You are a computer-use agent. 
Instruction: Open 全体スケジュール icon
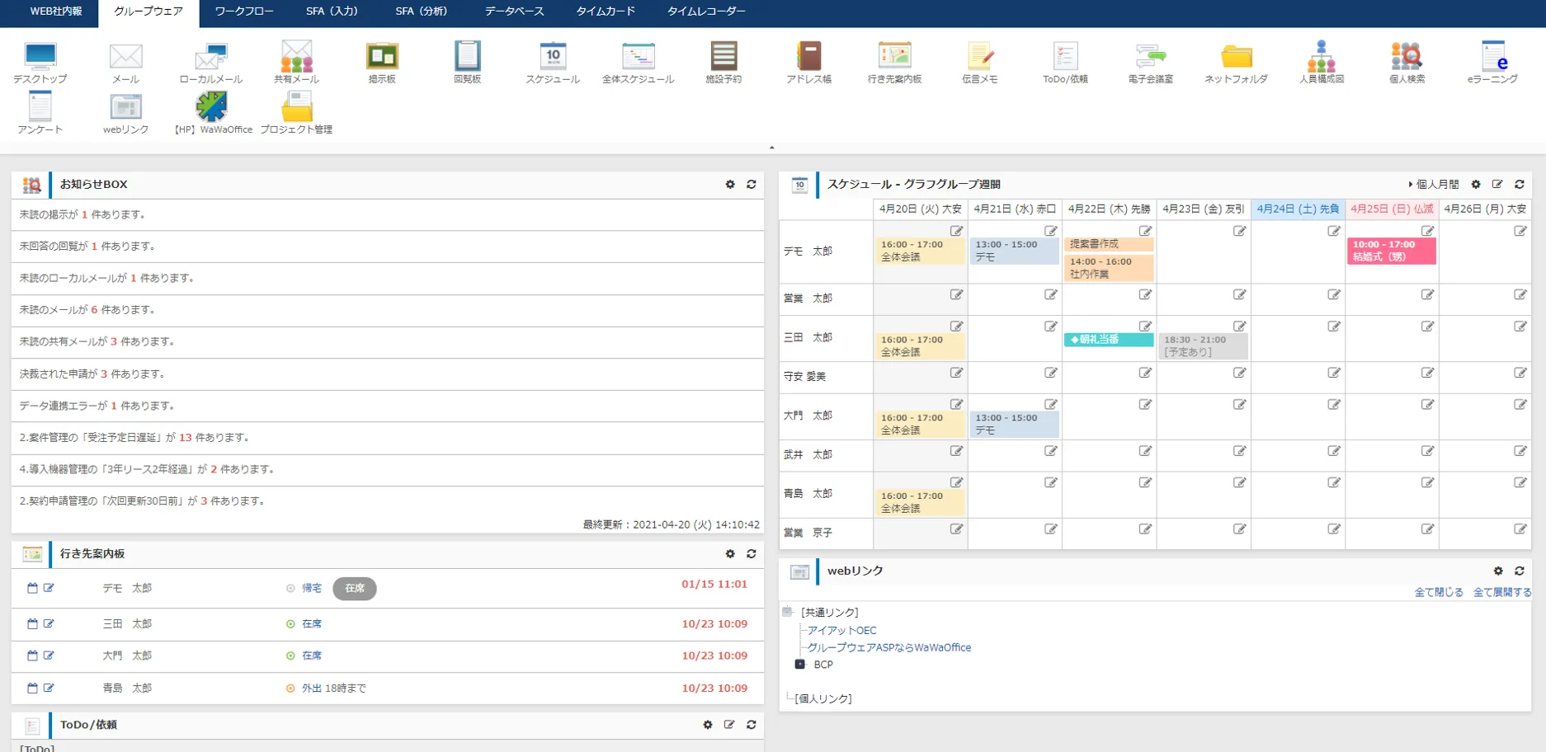[x=638, y=63]
